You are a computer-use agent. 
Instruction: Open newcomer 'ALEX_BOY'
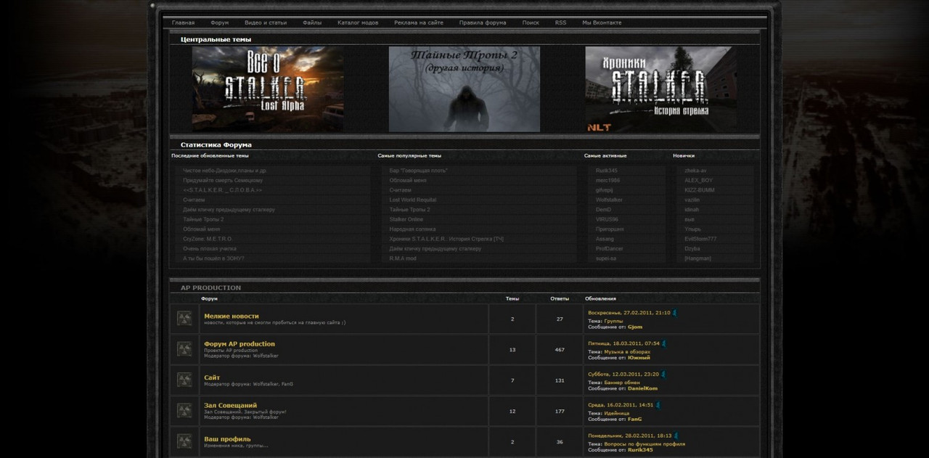tap(698, 180)
